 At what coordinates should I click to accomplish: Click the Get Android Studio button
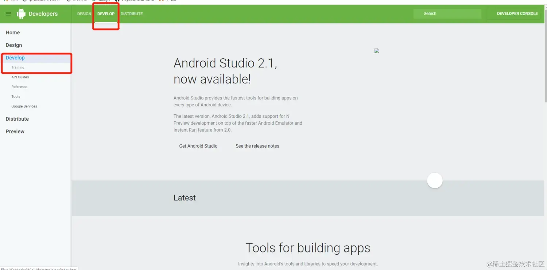click(198, 146)
